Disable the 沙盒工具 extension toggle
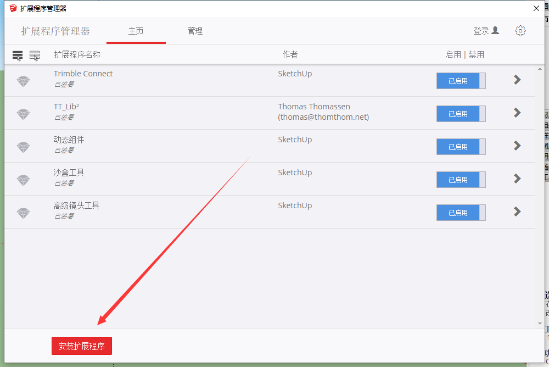The width and height of the screenshot is (549, 367). pos(461,180)
